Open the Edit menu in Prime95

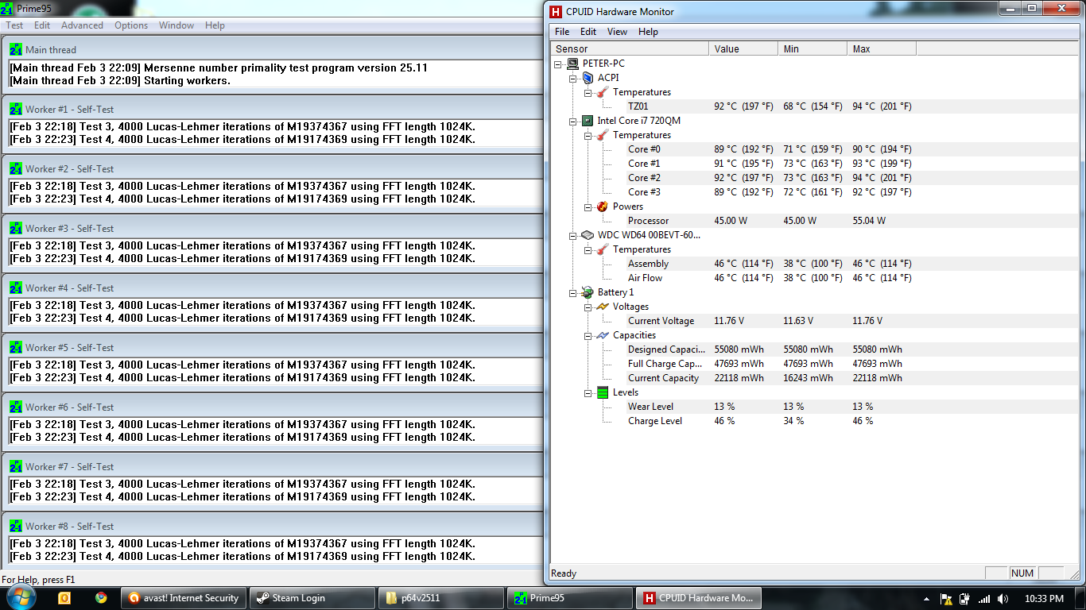[42, 25]
